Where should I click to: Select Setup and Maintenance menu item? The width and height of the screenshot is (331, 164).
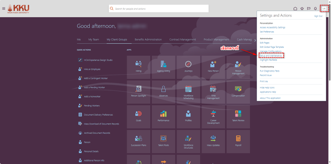pos(271,56)
